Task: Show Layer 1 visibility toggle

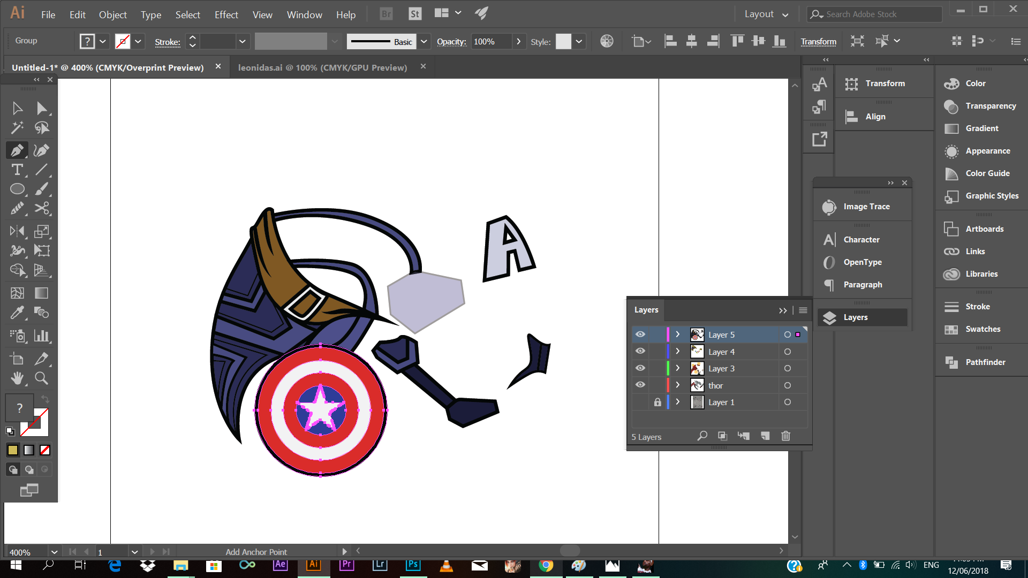Action: [x=640, y=402]
